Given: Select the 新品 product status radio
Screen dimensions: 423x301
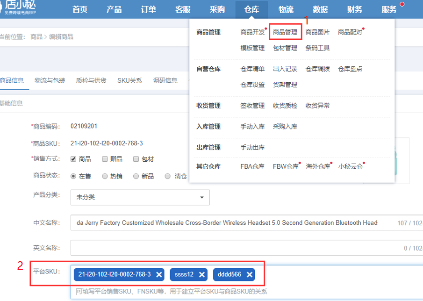Looking at the screenshot, I should tap(136, 176).
